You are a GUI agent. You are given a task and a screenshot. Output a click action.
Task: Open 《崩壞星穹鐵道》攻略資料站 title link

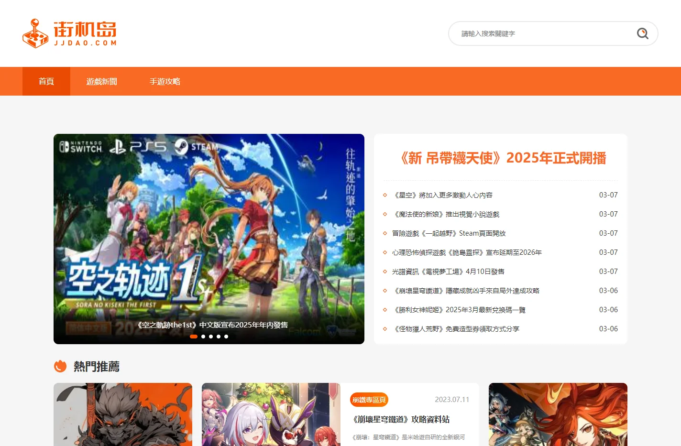click(401, 419)
